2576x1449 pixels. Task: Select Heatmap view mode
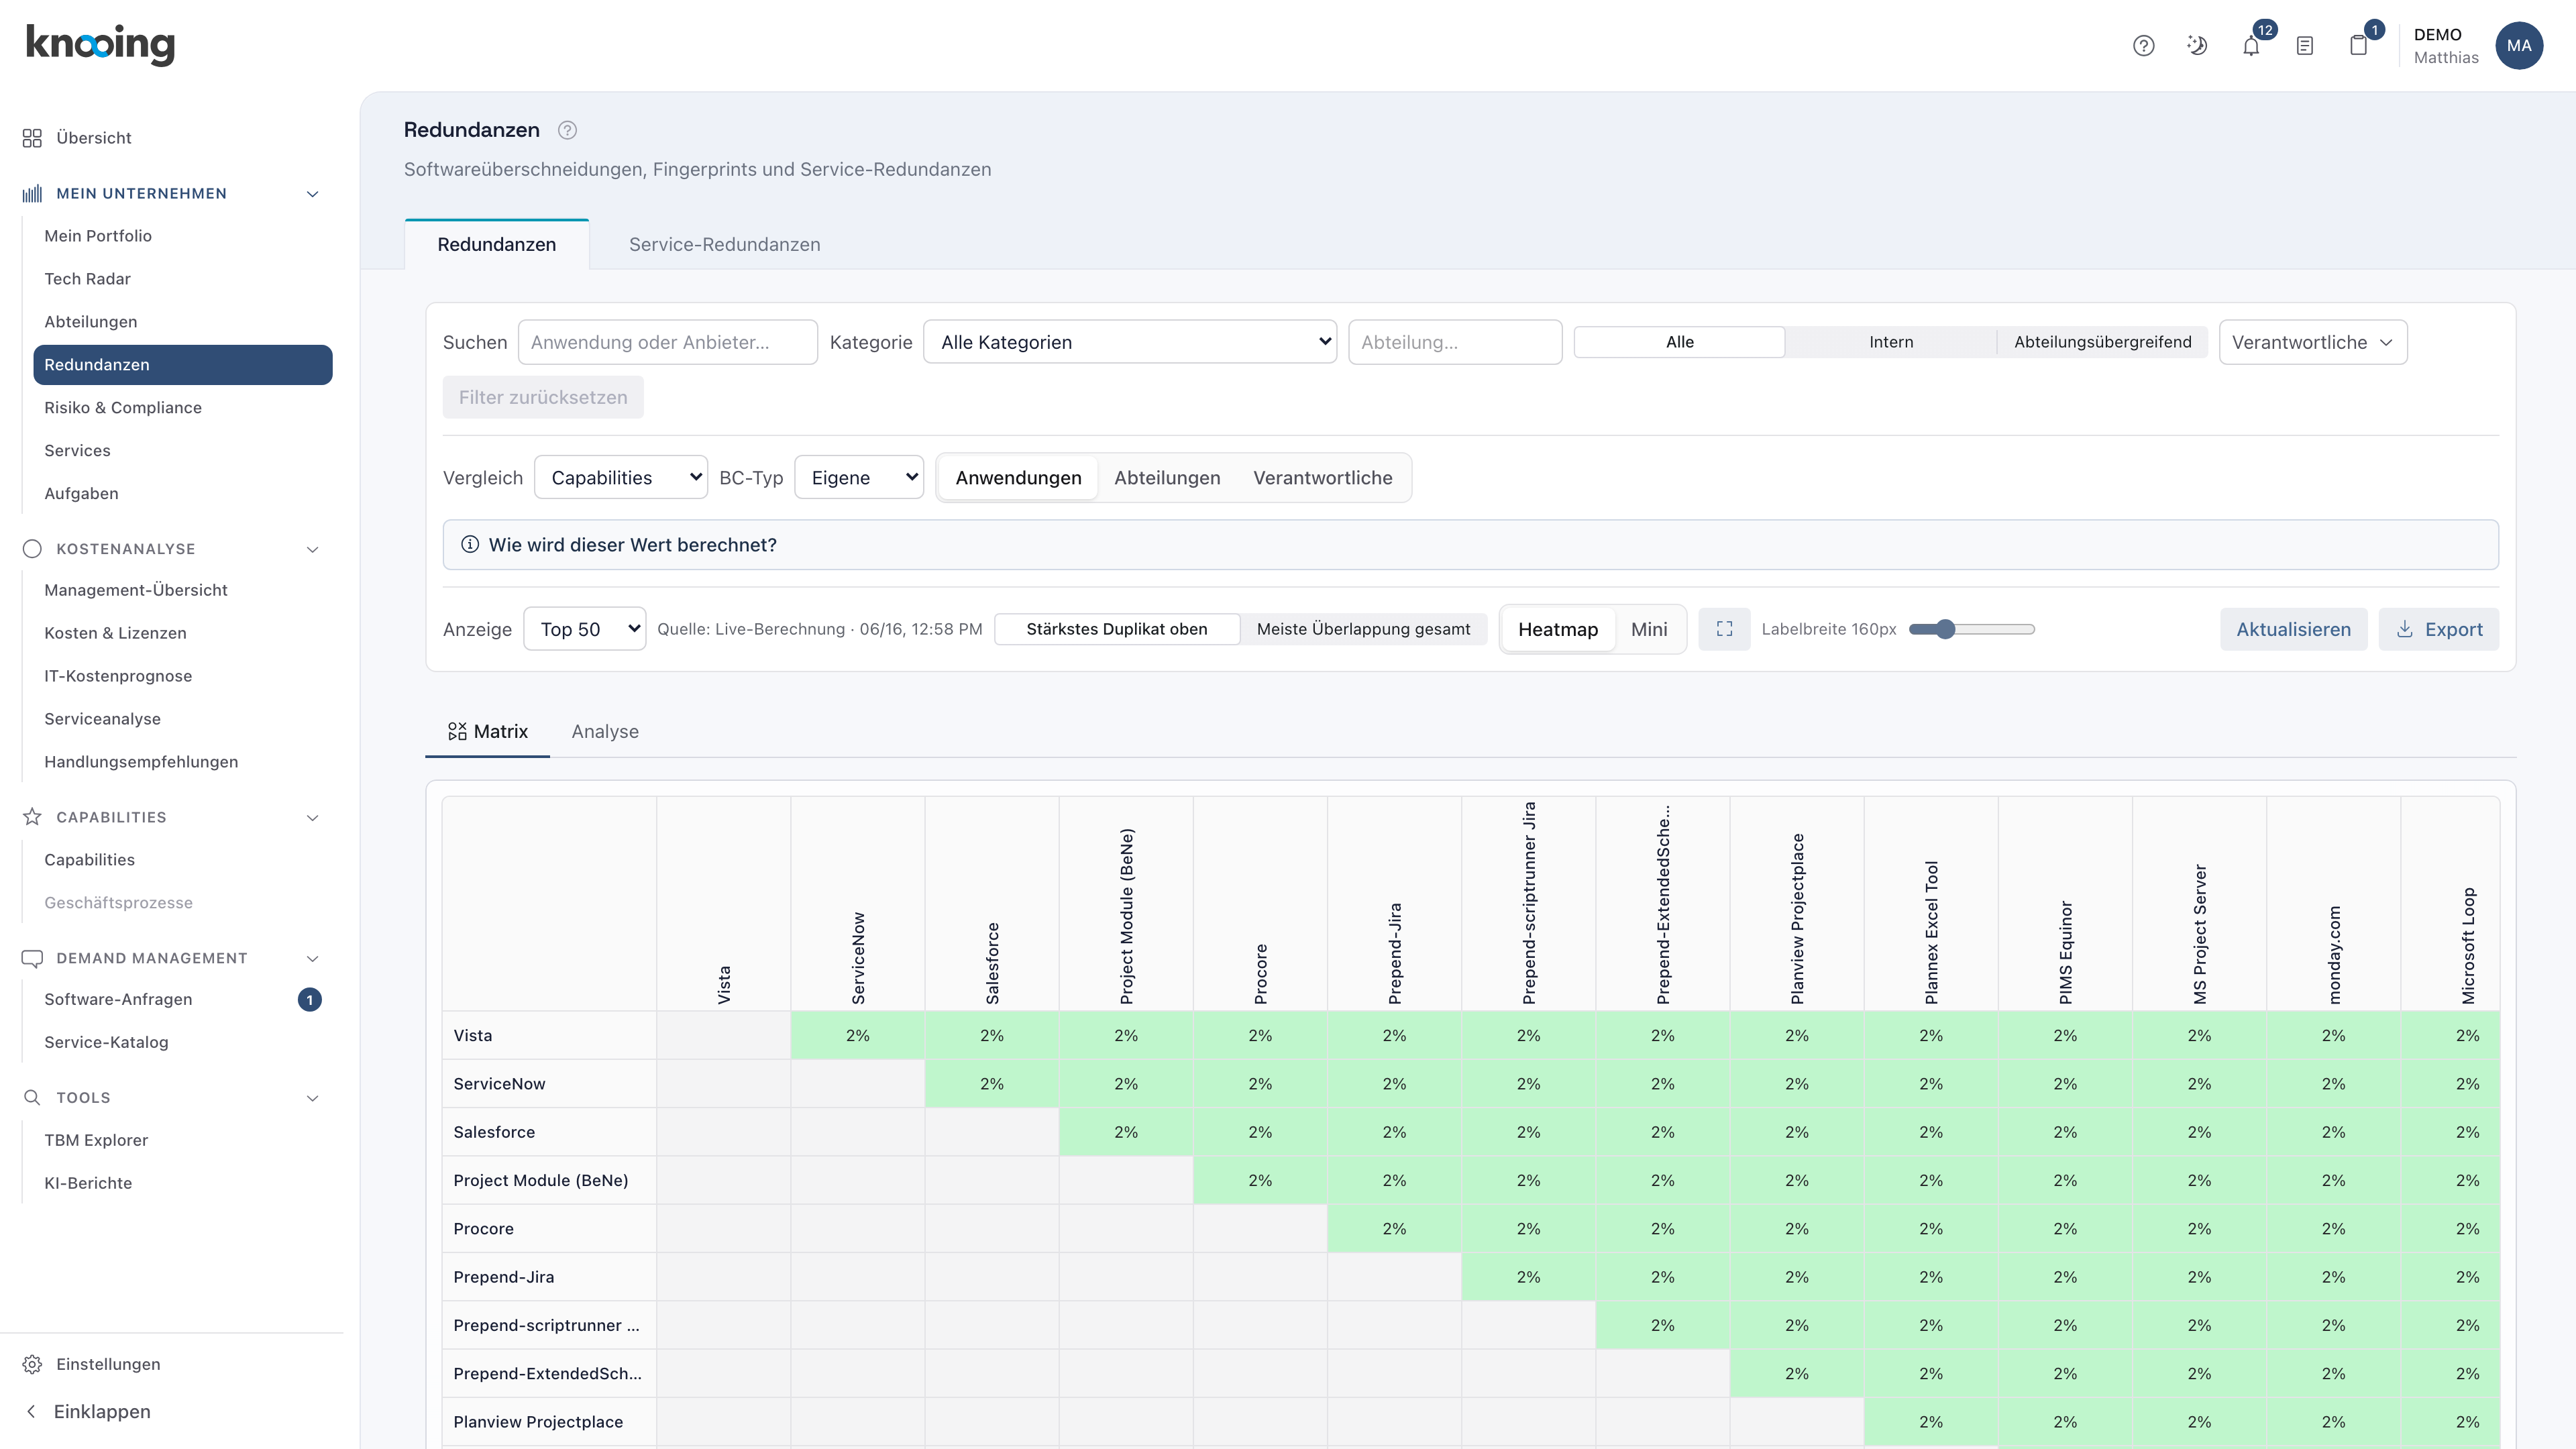pos(1558,629)
